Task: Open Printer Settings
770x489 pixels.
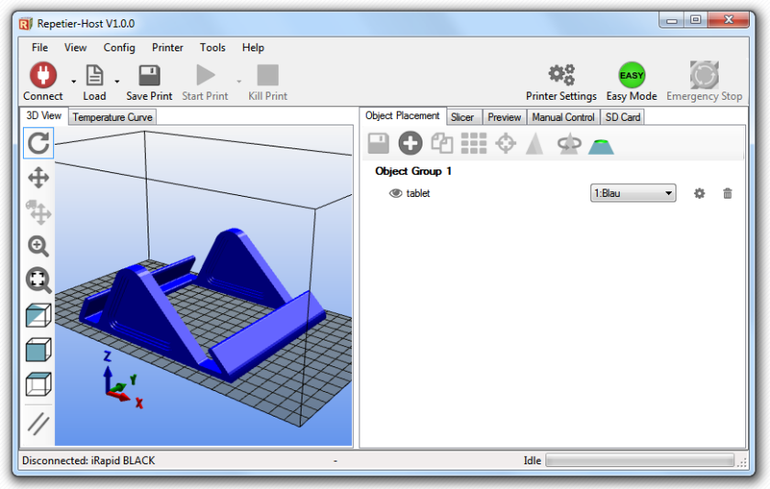Action: coord(561,81)
